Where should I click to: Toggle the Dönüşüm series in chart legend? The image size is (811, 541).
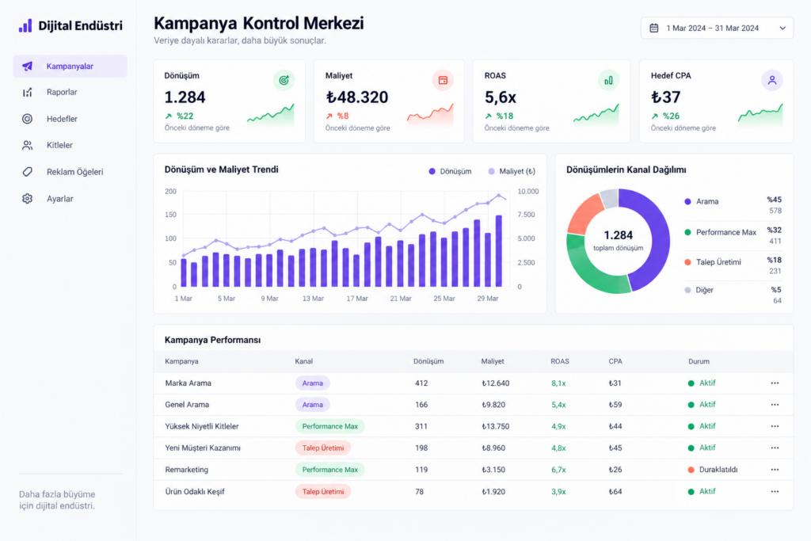click(450, 171)
